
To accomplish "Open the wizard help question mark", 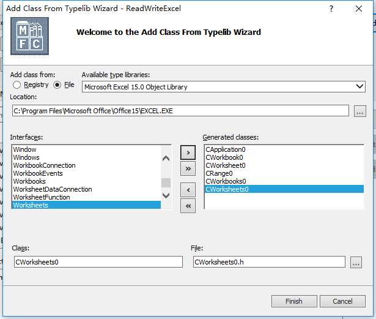I will click(x=331, y=9).
